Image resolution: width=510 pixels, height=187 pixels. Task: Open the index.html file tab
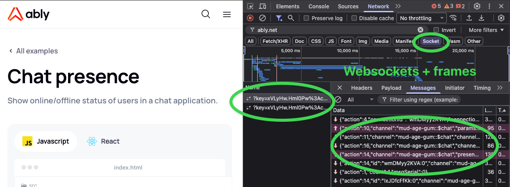coord(128,168)
